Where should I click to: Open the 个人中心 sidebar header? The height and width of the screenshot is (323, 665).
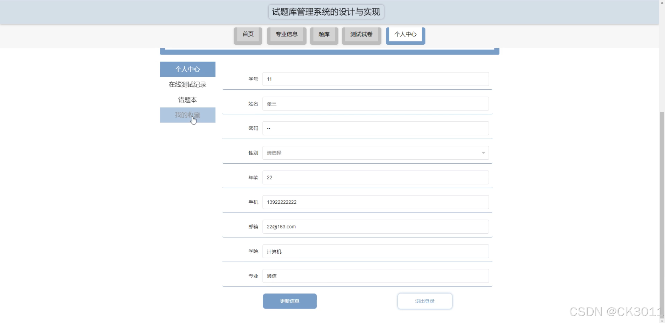coord(187,69)
